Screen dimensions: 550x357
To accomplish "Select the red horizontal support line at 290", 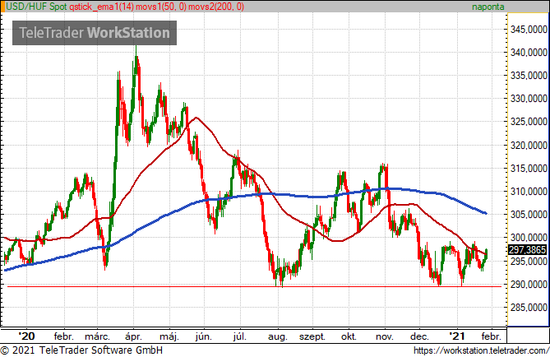I will tap(254, 287).
